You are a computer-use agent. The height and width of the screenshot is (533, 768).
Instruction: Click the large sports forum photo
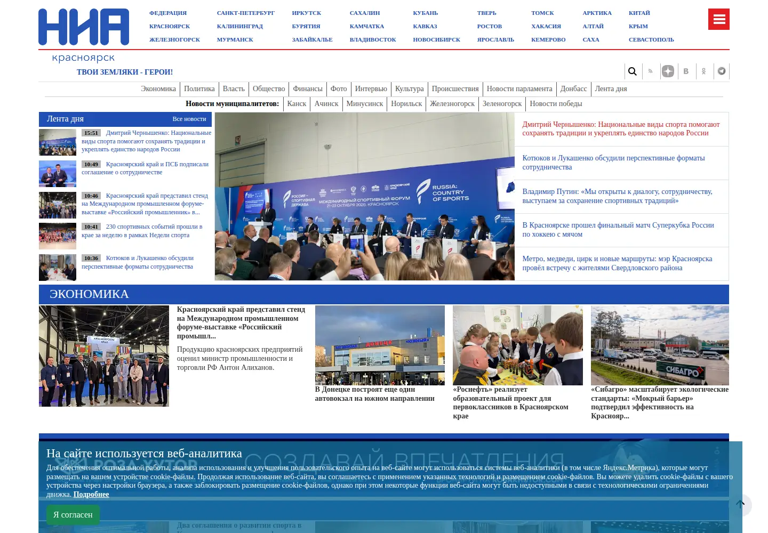tap(365, 197)
